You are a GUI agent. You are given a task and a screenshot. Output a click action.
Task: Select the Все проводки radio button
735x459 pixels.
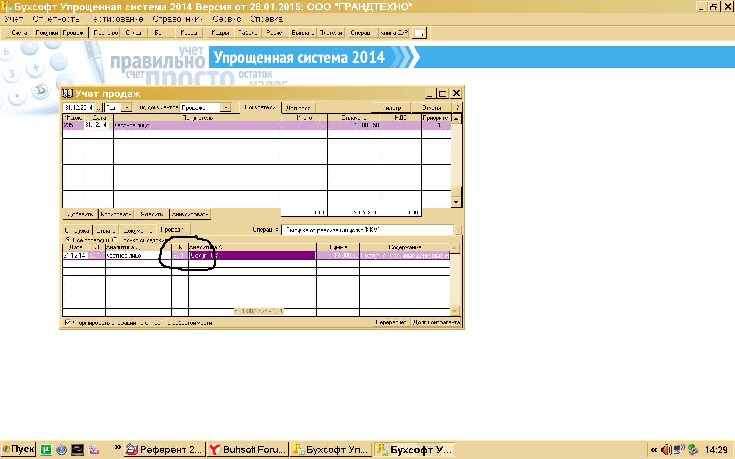pos(68,240)
